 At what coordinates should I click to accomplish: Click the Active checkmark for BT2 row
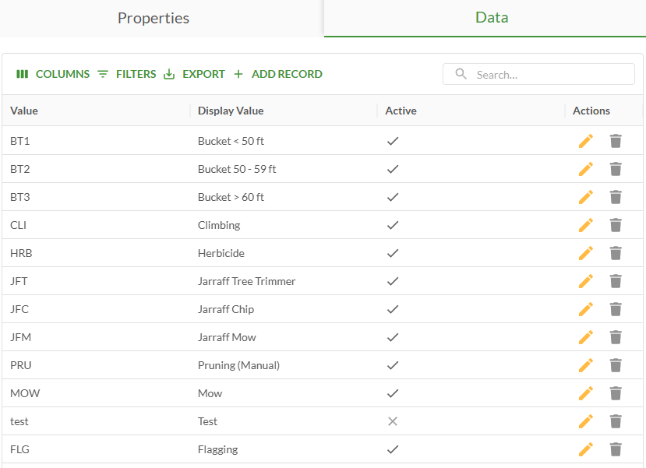pos(393,169)
